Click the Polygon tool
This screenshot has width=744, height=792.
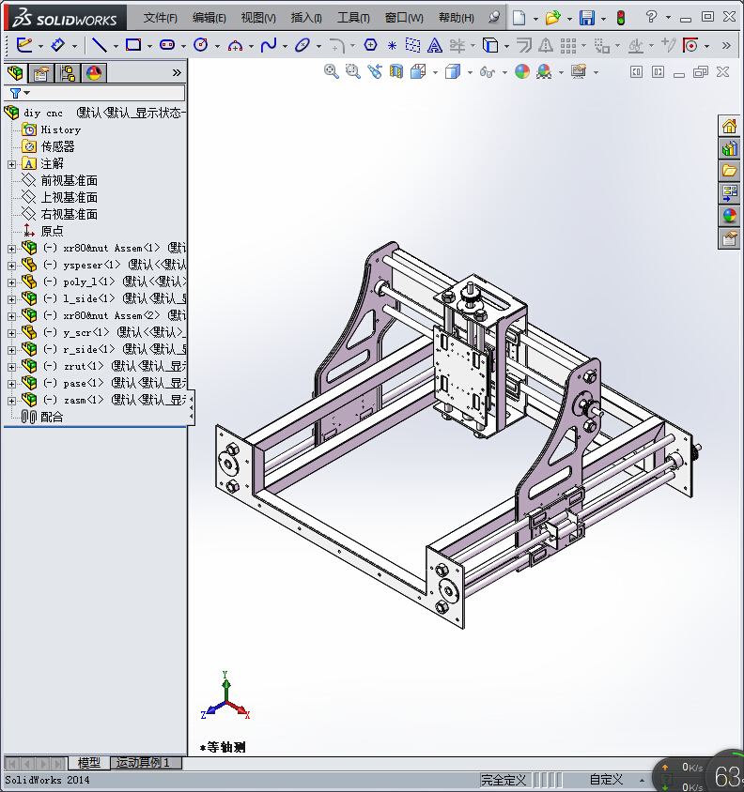pyautogui.click(x=370, y=45)
